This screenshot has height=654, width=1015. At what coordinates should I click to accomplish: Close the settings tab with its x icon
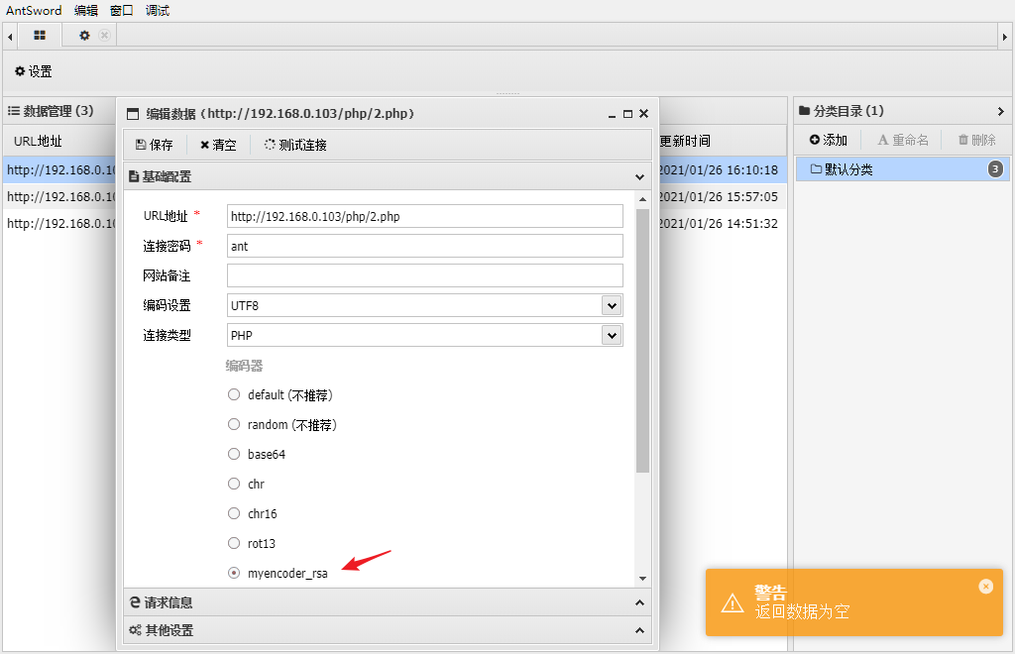point(104,36)
